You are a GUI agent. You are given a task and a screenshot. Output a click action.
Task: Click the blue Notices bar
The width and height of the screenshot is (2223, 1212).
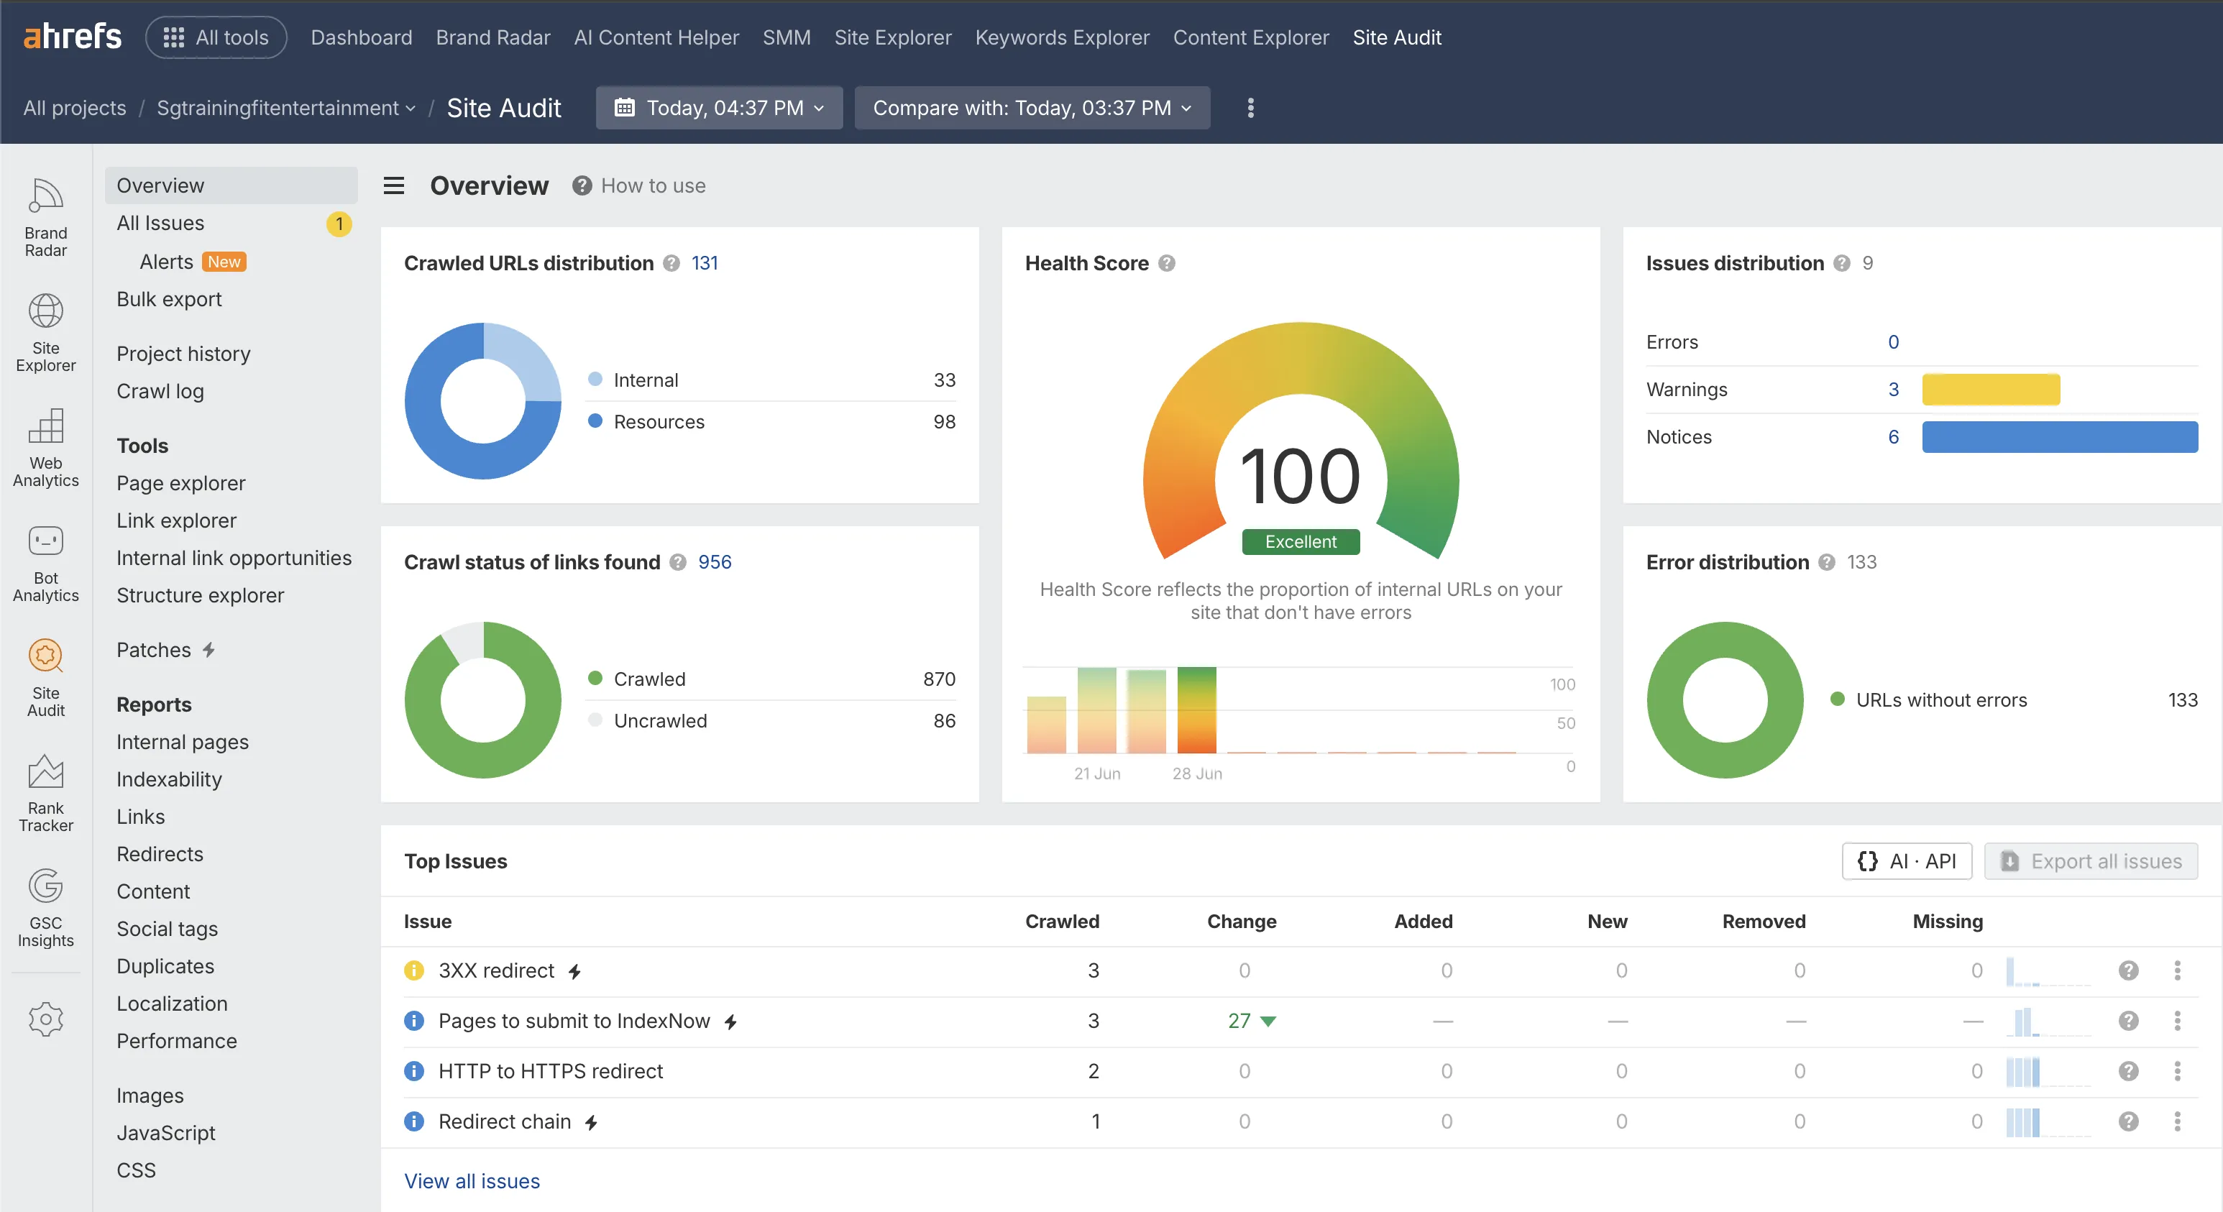pos(2059,436)
